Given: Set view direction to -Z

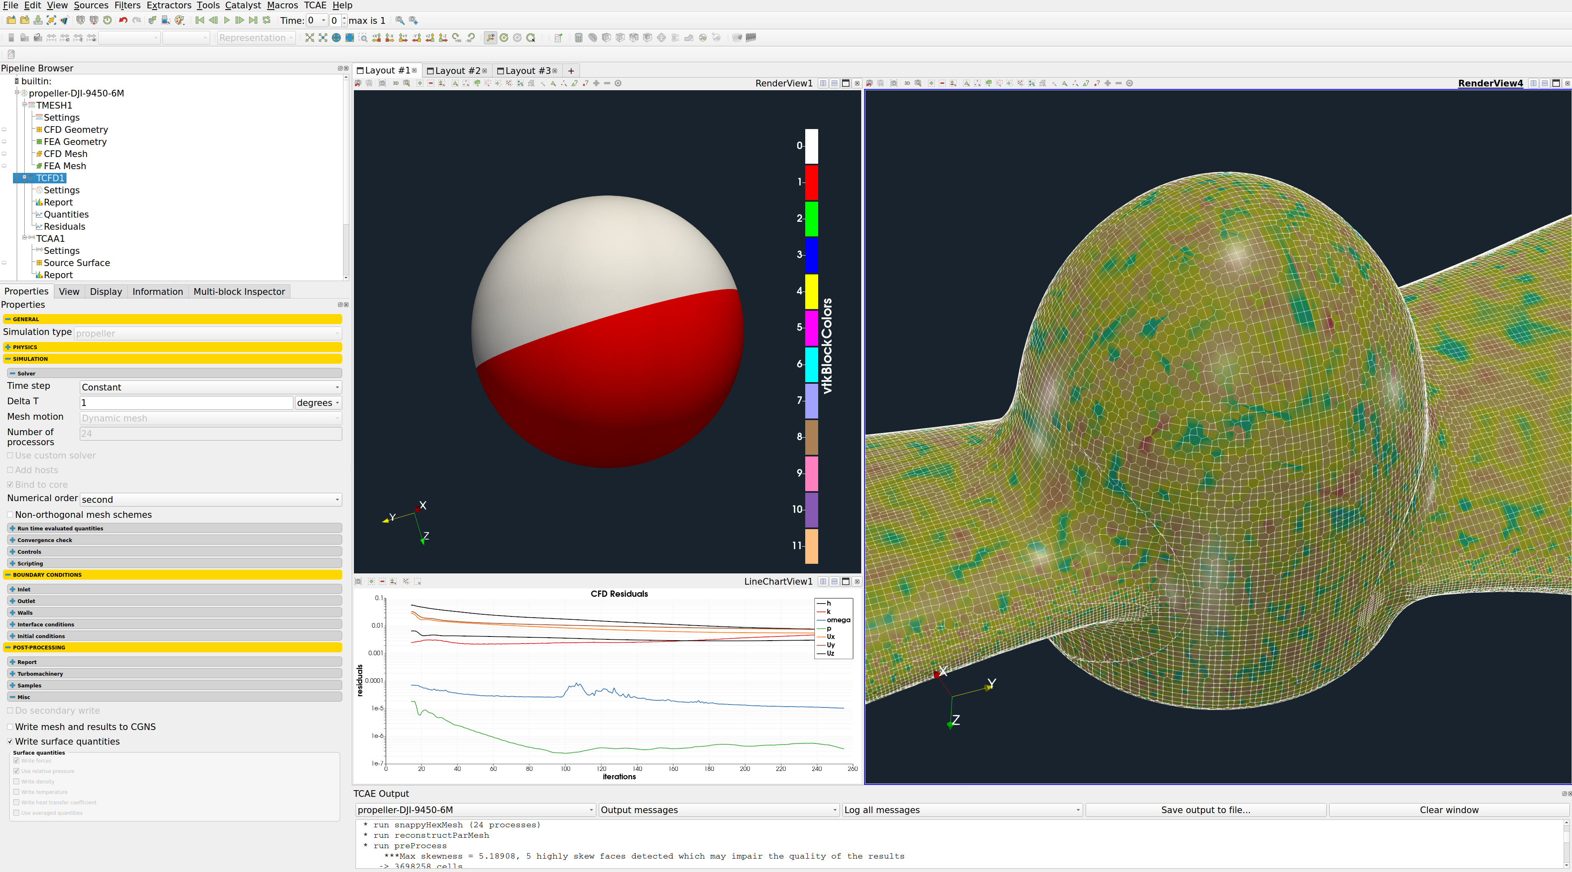Looking at the screenshot, I should (x=444, y=38).
